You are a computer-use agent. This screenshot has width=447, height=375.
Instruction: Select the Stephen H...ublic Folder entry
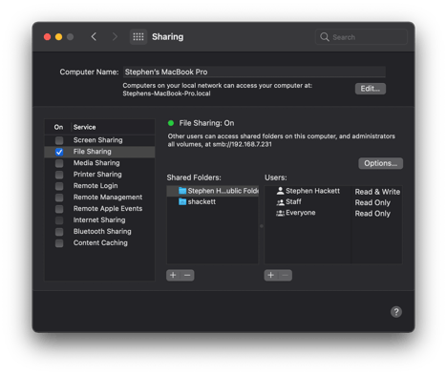point(213,191)
